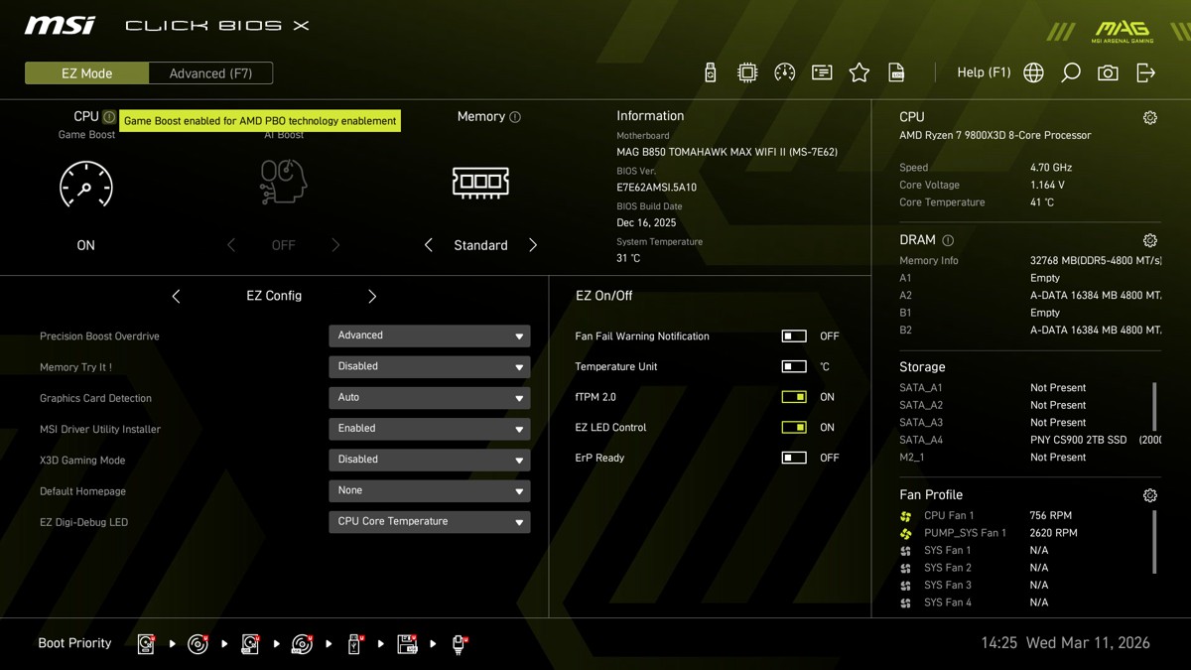
Task: Open the EZ Digi-Debug LED dropdown
Action: click(429, 521)
